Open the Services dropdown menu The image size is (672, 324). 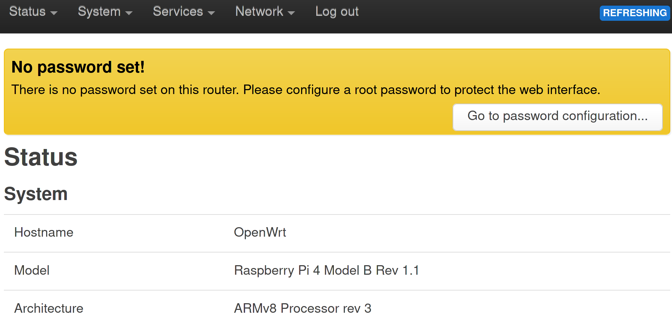[x=183, y=12]
